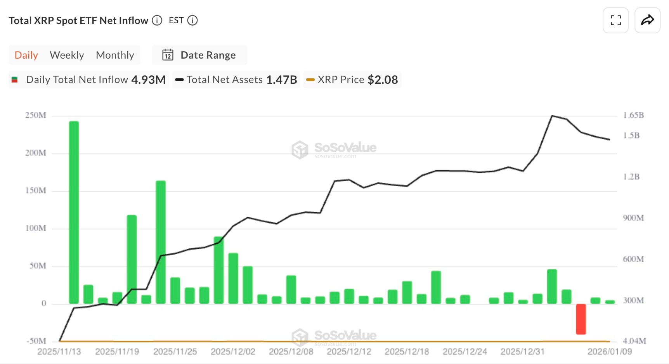Click the SoSoValue watermark logo in chart
The width and height of the screenshot is (669, 364).
300,149
